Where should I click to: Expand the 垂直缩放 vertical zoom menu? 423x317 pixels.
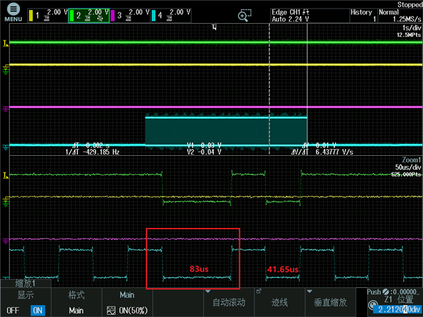click(330, 302)
